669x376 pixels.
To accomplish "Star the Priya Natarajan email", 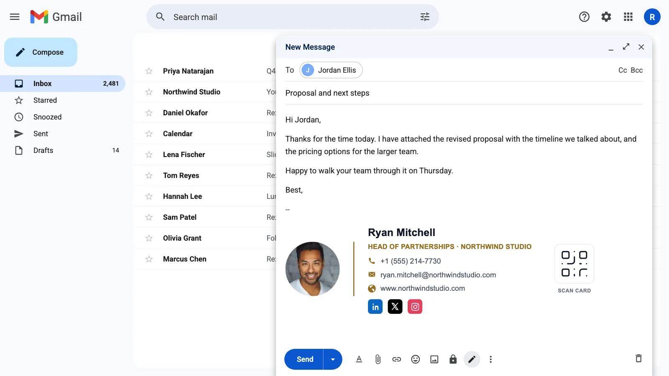I will pyautogui.click(x=149, y=71).
